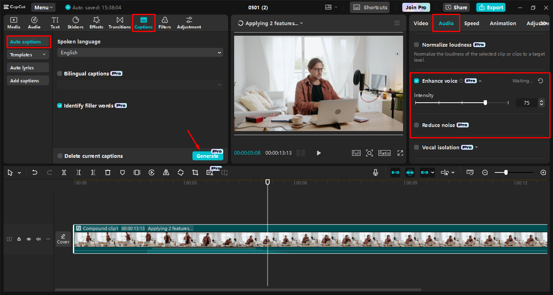Image resolution: width=553 pixels, height=295 pixels.
Task: Click the Cover thumbnail on the timeline
Action: (63, 239)
